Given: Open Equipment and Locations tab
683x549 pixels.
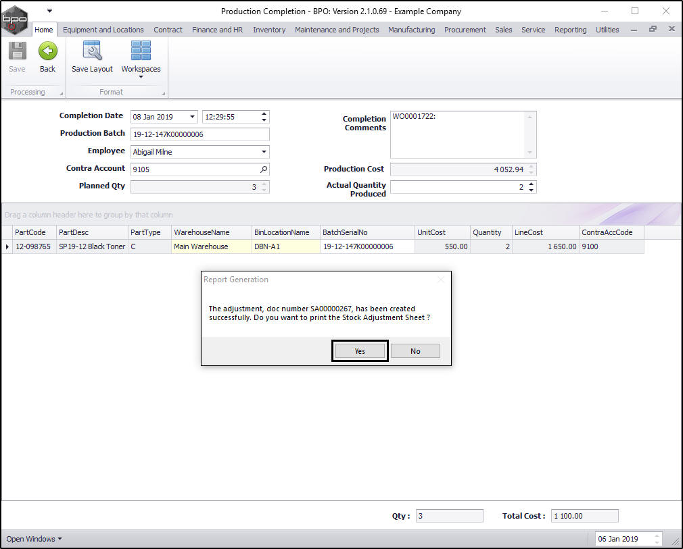Looking at the screenshot, I should tap(103, 30).
